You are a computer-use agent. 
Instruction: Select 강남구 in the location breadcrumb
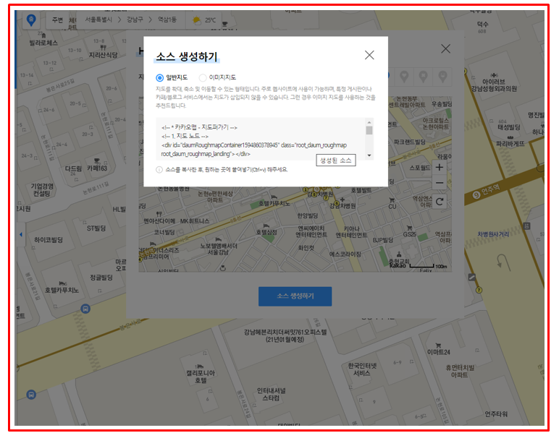click(x=135, y=20)
